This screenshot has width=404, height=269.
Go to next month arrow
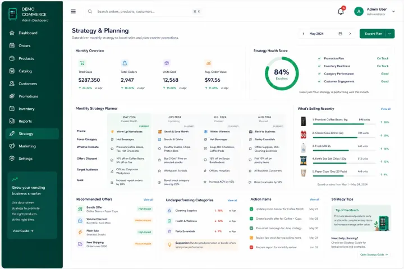coord(350,34)
